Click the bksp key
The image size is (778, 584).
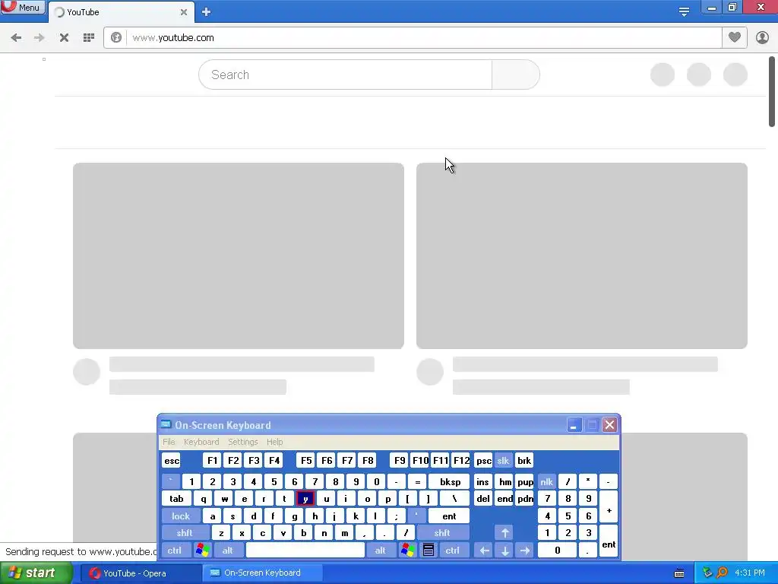coord(450,481)
